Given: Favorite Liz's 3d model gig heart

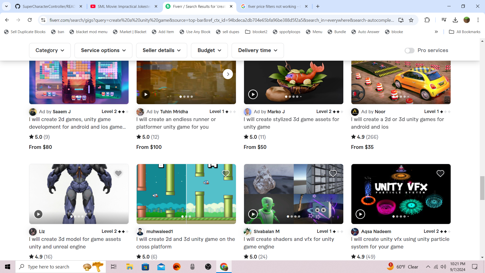Looking at the screenshot, I should pyautogui.click(x=118, y=173).
